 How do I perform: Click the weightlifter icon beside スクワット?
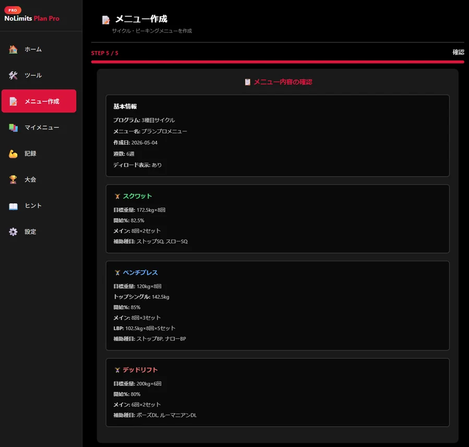pos(117,196)
